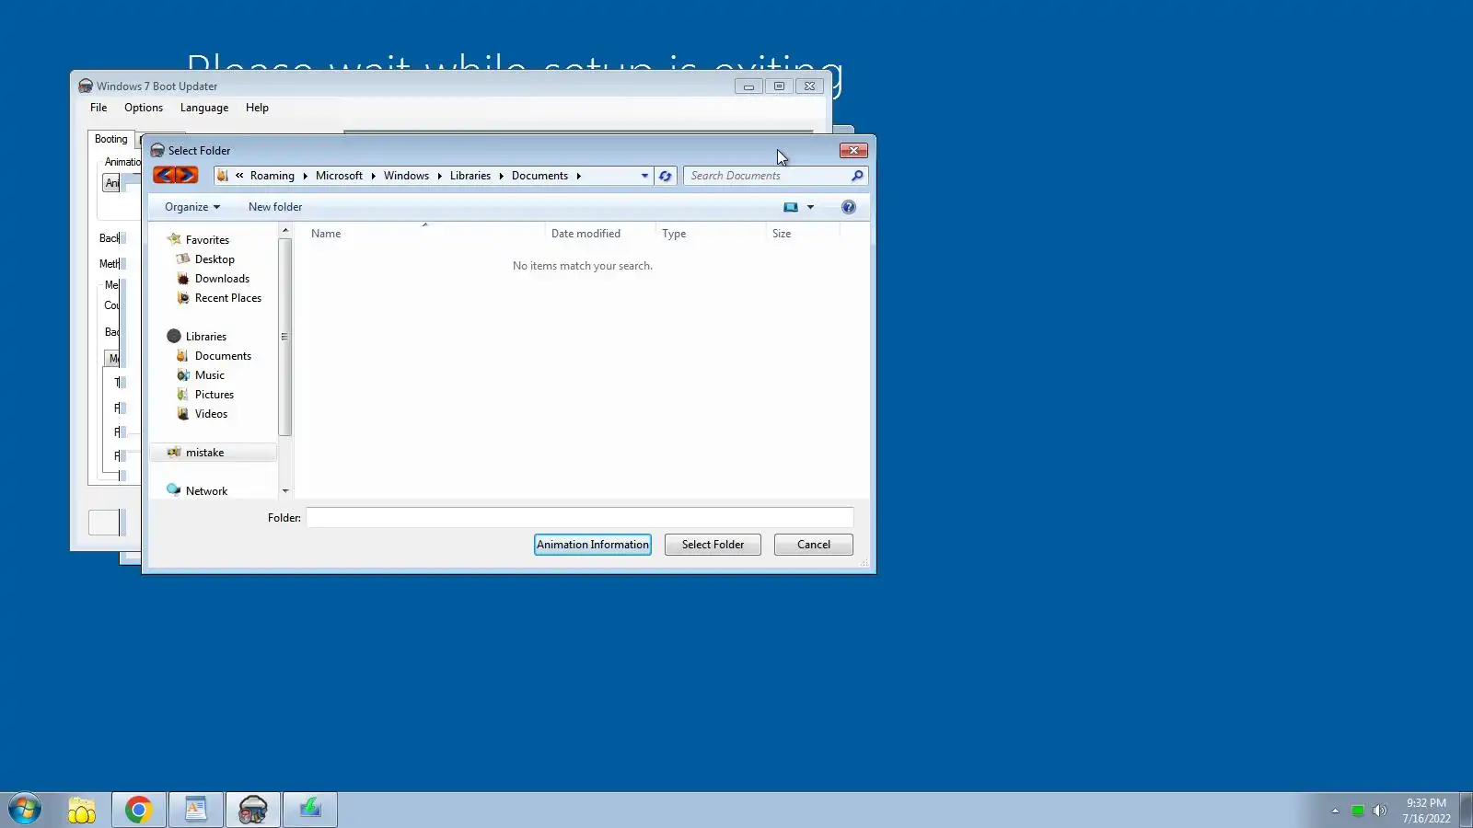
Task: Open the File menu in Boot Updater
Action: (99, 108)
